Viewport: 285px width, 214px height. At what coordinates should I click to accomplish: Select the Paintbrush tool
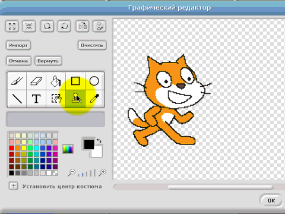point(17,81)
